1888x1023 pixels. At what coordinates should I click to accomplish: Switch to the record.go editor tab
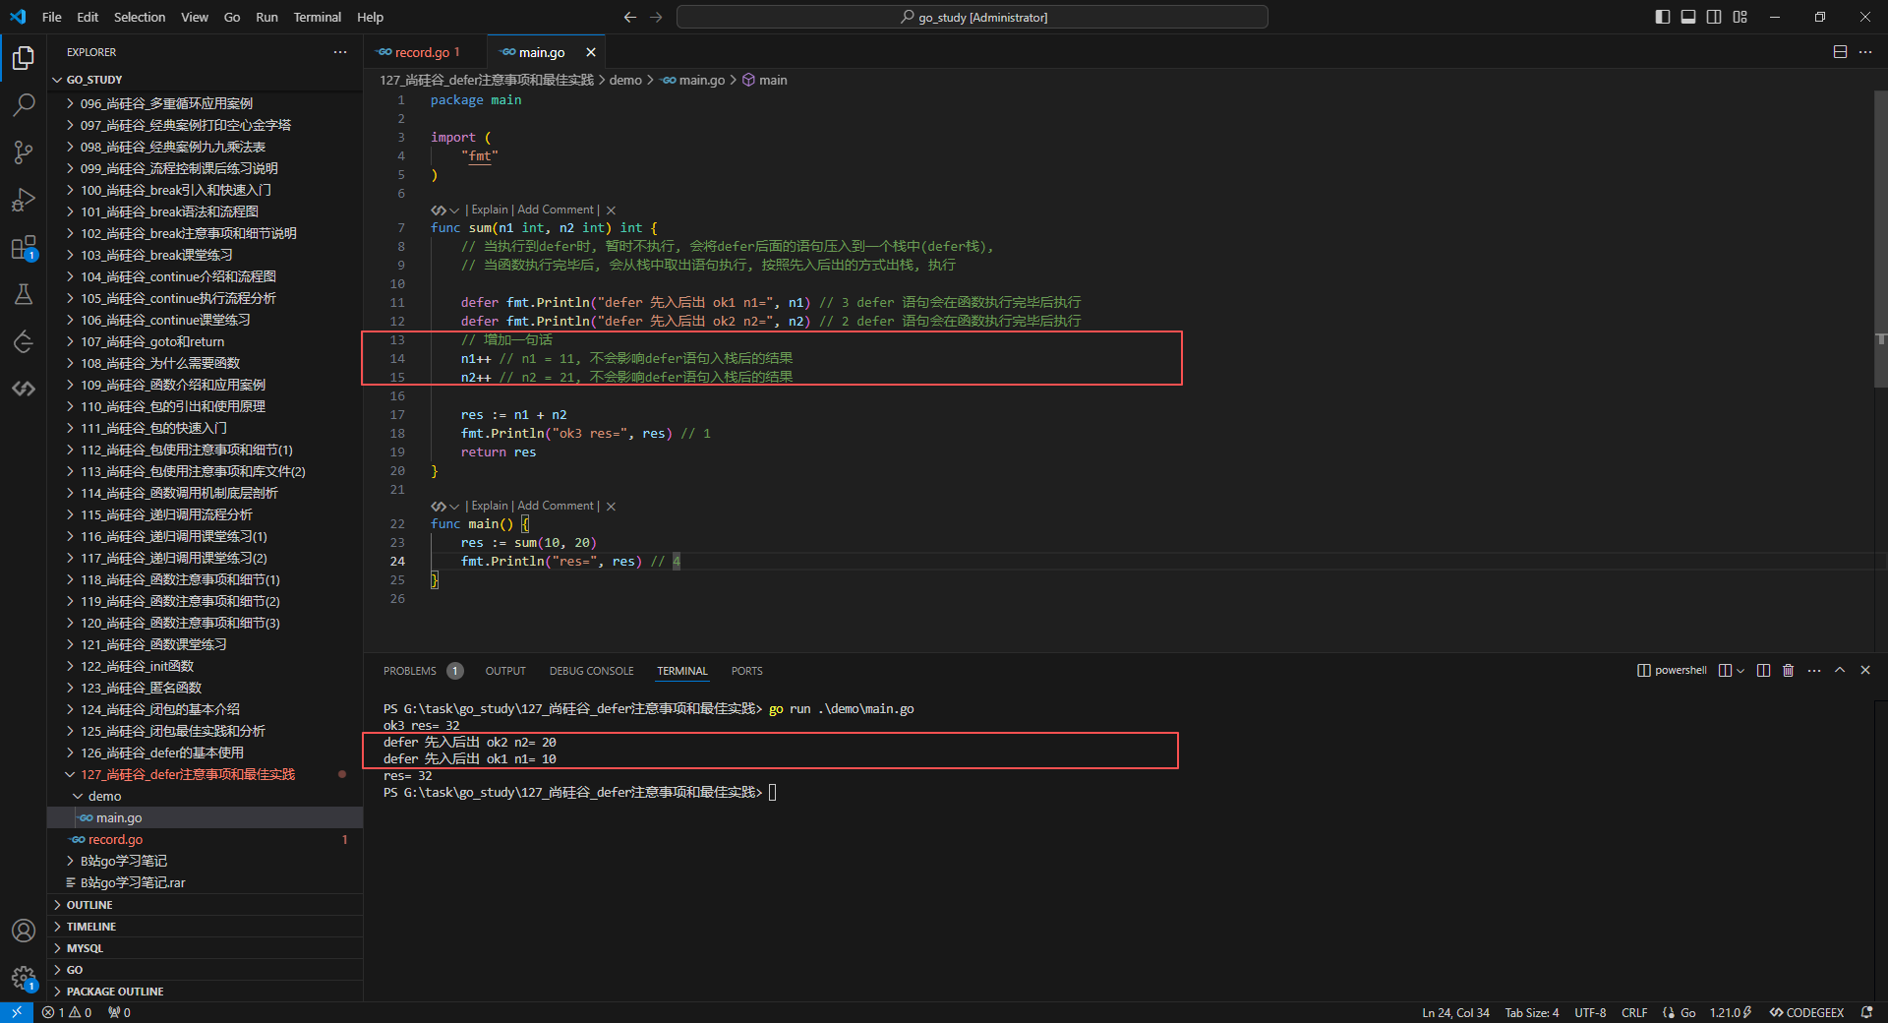pos(425,52)
